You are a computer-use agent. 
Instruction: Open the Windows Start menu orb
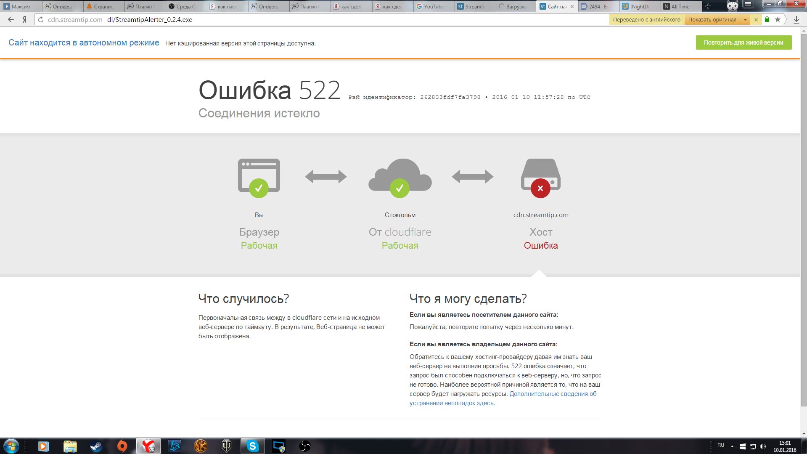[x=11, y=446]
